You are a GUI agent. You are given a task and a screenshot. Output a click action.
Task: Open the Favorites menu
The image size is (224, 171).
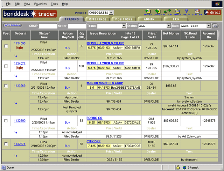(x=41, y=4)
